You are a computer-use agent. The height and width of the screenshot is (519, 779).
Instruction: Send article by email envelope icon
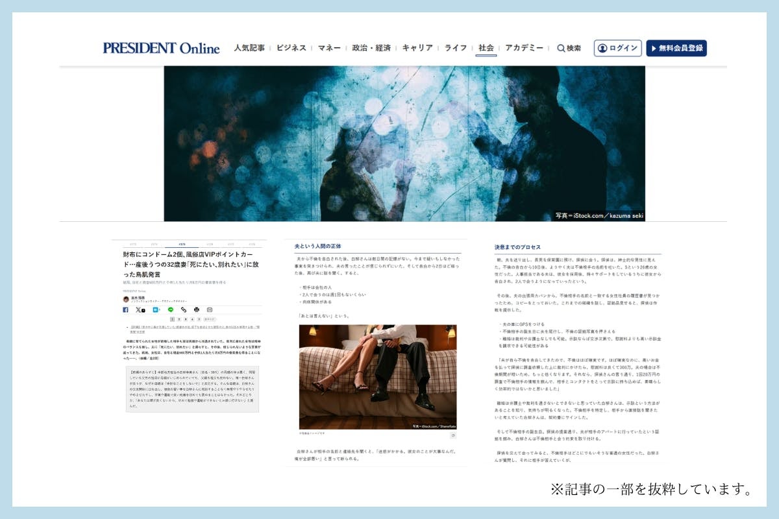click(210, 310)
